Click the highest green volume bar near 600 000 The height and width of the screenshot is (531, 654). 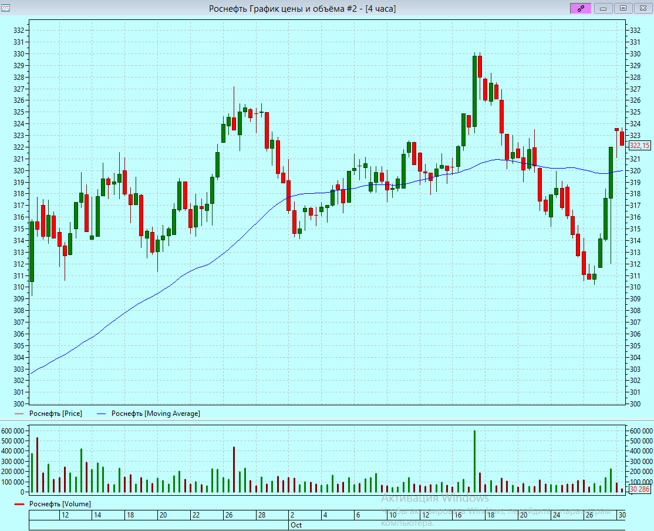click(475, 461)
